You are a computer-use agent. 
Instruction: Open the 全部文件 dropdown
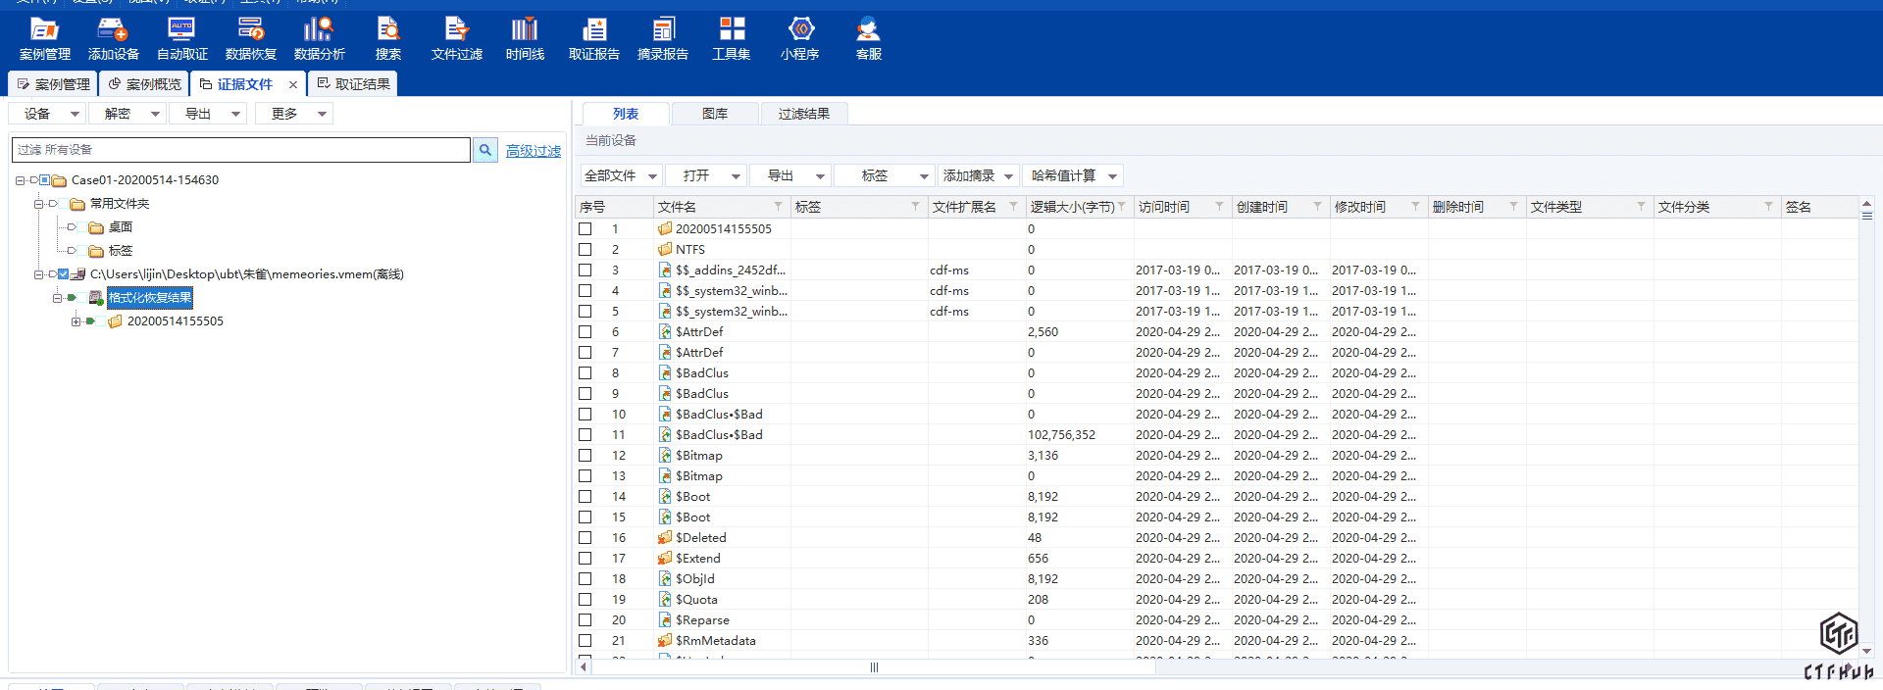click(621, 175)
